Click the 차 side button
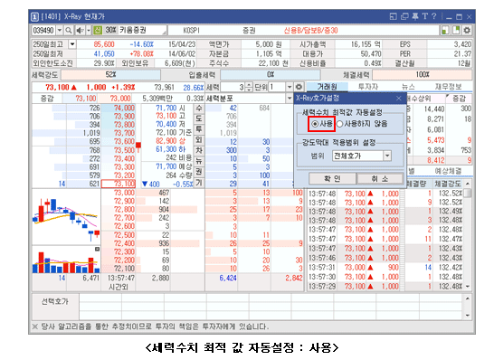This screenshot has width=494, height=360. (x=199, y=151)
